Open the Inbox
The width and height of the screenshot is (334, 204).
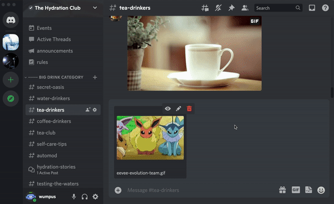[x=312, y=8]
